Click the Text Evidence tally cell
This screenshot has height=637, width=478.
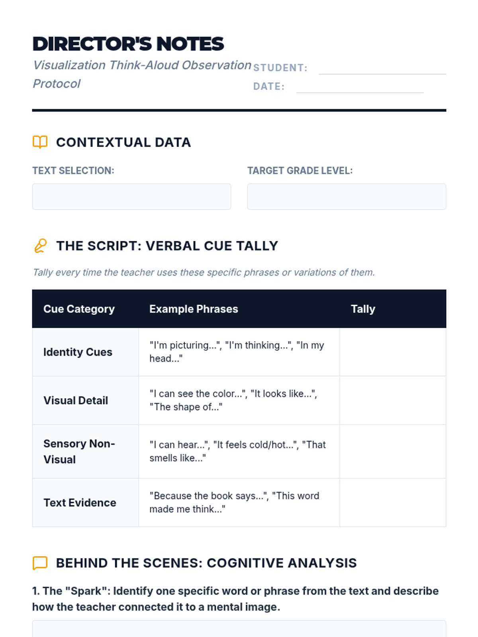coord(392,502)
